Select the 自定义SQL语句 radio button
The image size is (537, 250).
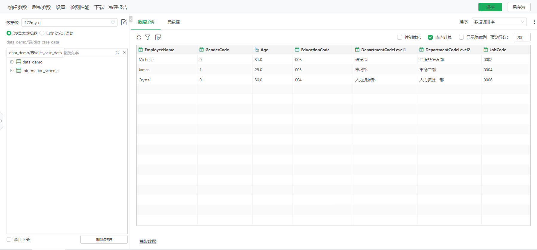42,33
